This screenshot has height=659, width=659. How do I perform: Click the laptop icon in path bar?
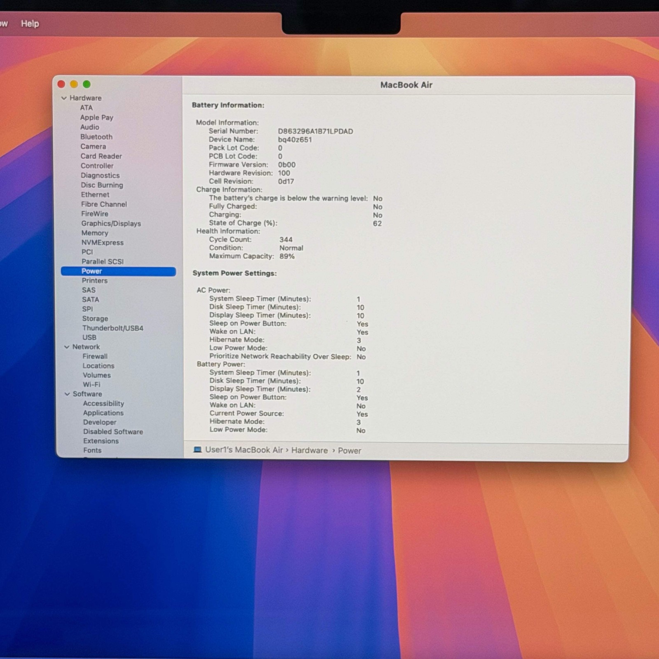pos(198,449)
